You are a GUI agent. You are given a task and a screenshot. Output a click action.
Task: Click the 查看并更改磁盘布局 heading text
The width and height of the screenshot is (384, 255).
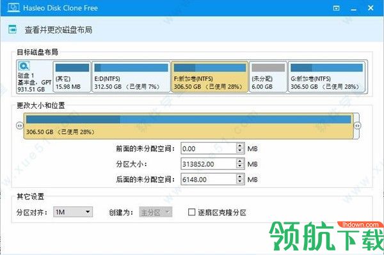tap(58, 30)
